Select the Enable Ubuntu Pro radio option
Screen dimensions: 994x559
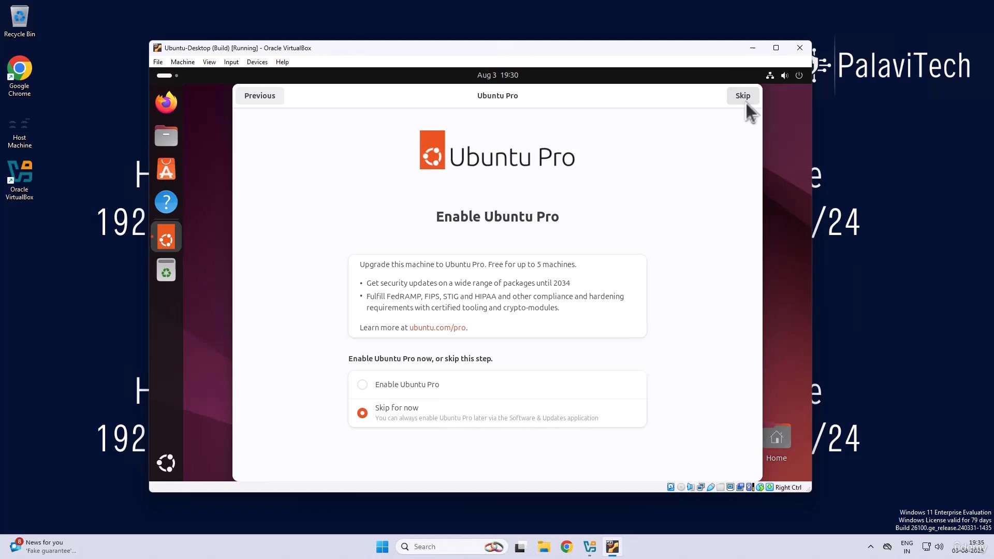click(362, 385)
